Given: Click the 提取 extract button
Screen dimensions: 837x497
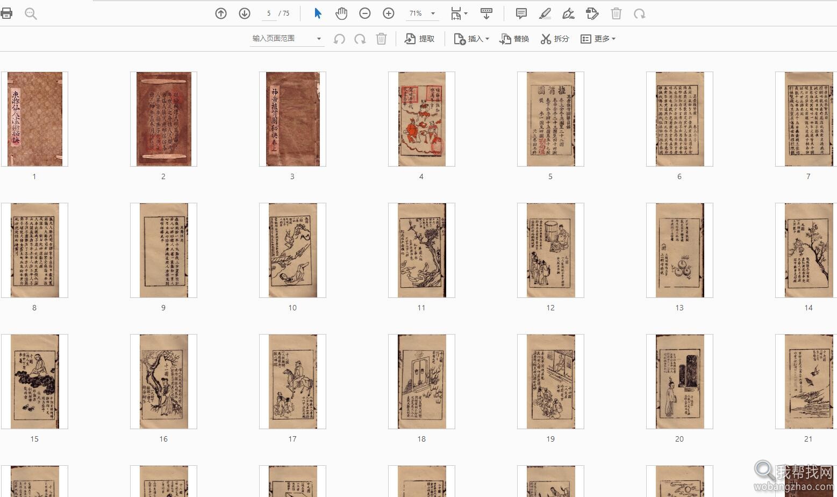Looking at the screenshot, I should tap(419, 39).
